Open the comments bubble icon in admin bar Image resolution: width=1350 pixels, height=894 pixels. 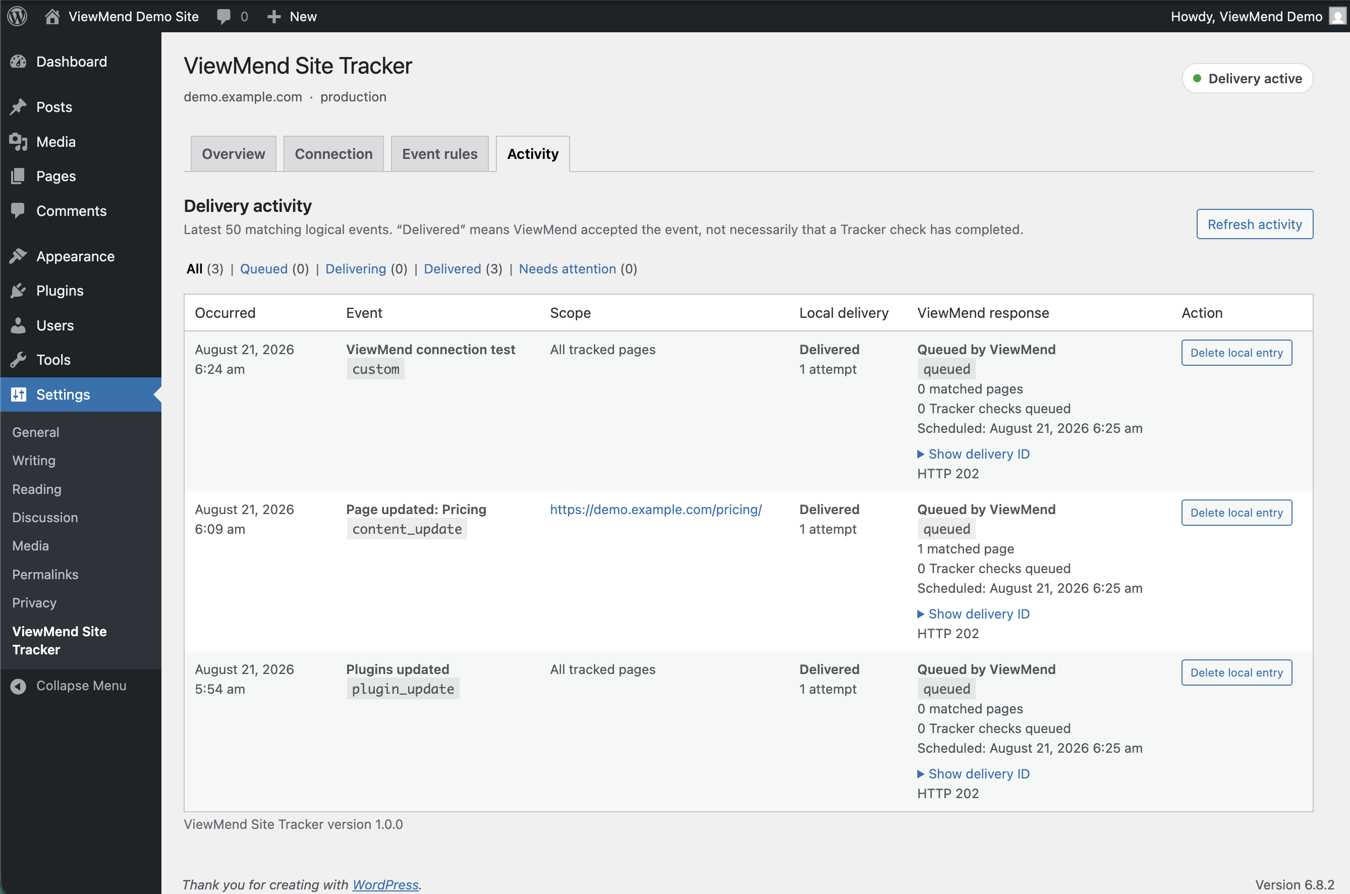pos(224,17)
